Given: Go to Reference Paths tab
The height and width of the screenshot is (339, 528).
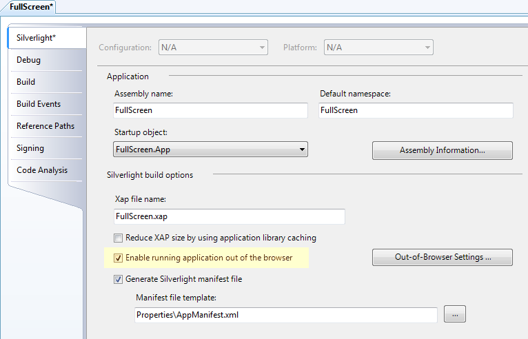Looking at the screenshot, I should (x=46, y=126).
